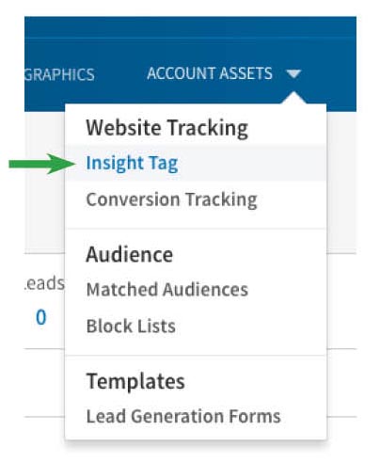
Task: Open the ACCOUNT ASSETS nav tab
Action: (210, 73)
